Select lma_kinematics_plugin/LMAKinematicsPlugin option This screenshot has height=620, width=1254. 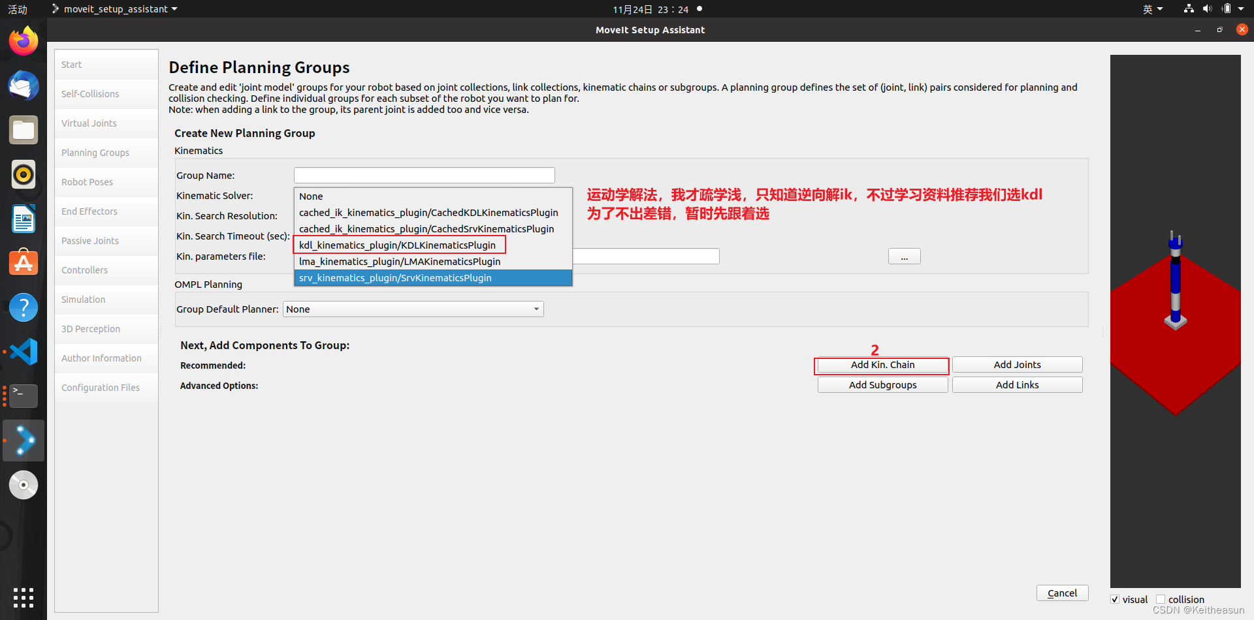click(433, 262)
